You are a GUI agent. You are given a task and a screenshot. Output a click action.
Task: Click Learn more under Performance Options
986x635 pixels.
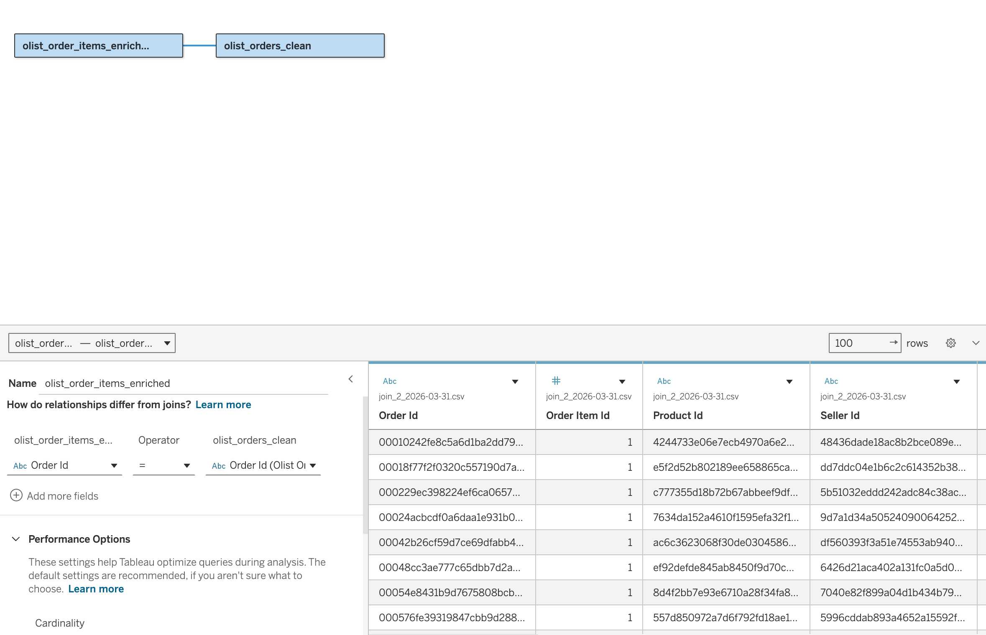[96, 589]
